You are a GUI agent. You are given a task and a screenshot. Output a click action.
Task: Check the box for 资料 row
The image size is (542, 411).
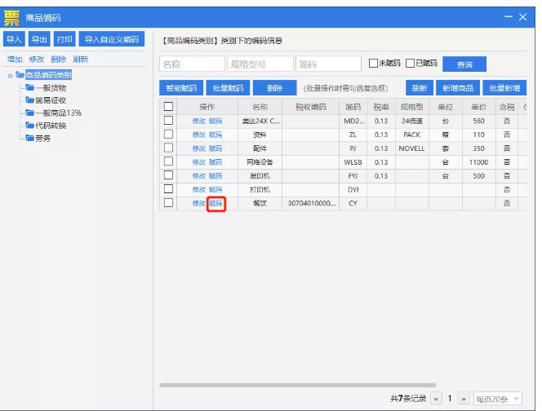tap(168, 135)
